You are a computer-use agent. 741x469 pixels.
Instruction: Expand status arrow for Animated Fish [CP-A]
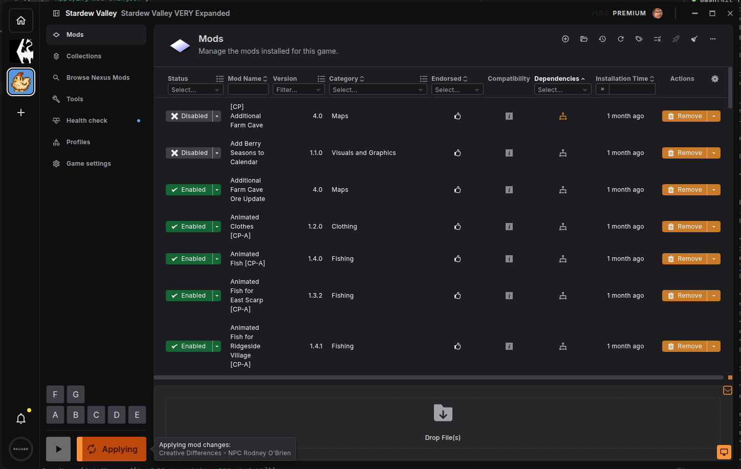pyautogui.click(x=217, y=259)
